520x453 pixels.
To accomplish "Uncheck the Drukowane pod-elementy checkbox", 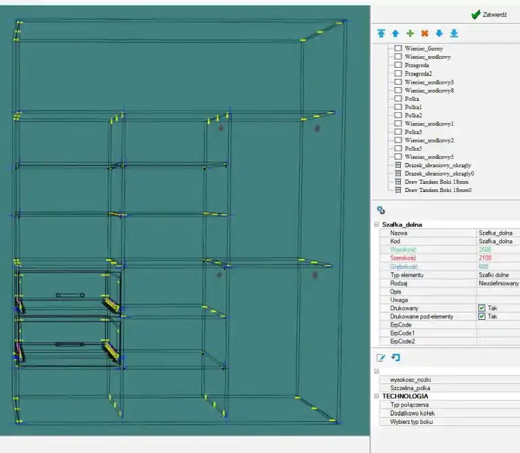I will (x=481, y=316).
